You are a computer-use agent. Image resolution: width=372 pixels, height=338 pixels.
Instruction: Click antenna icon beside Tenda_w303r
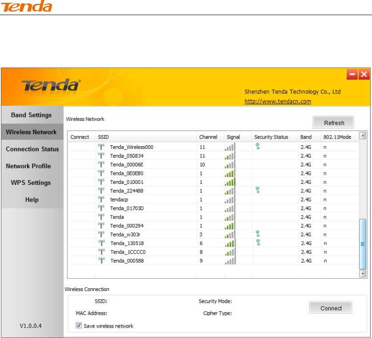pos(101,235)
